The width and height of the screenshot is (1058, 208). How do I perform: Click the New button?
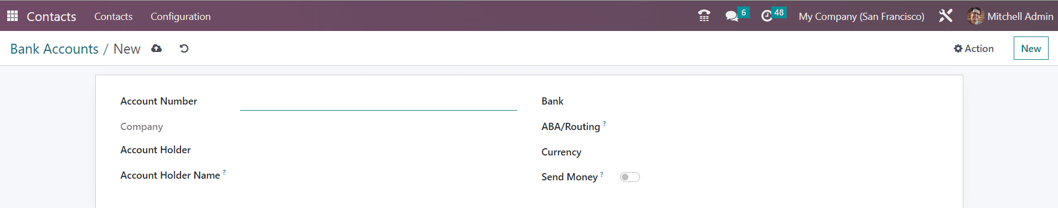(1031, 48)
